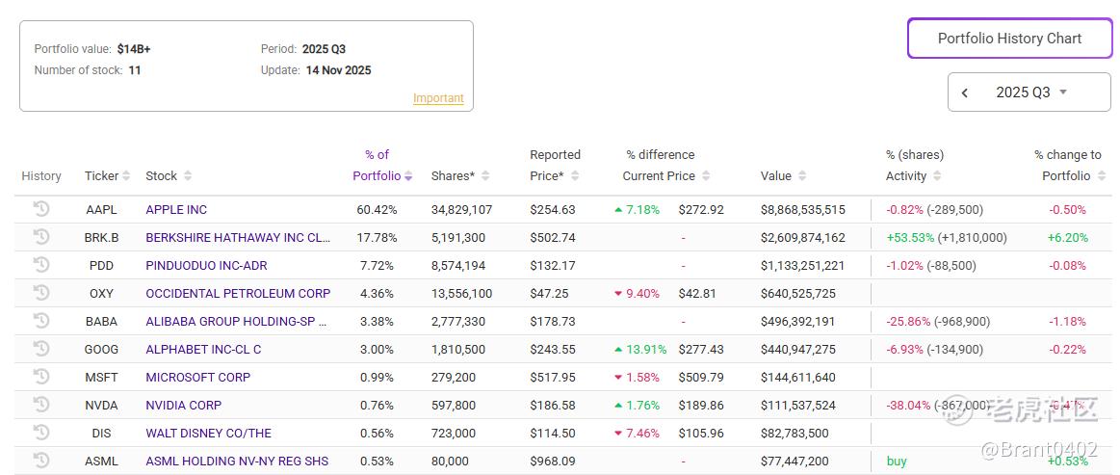Click the Important link

click(438, 98)
